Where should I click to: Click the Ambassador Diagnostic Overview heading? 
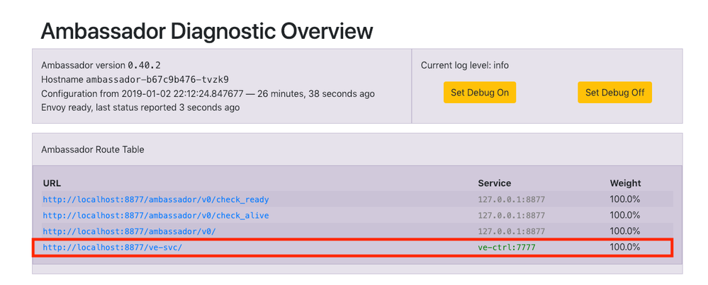pyautogui.click(x=207, y=31)
